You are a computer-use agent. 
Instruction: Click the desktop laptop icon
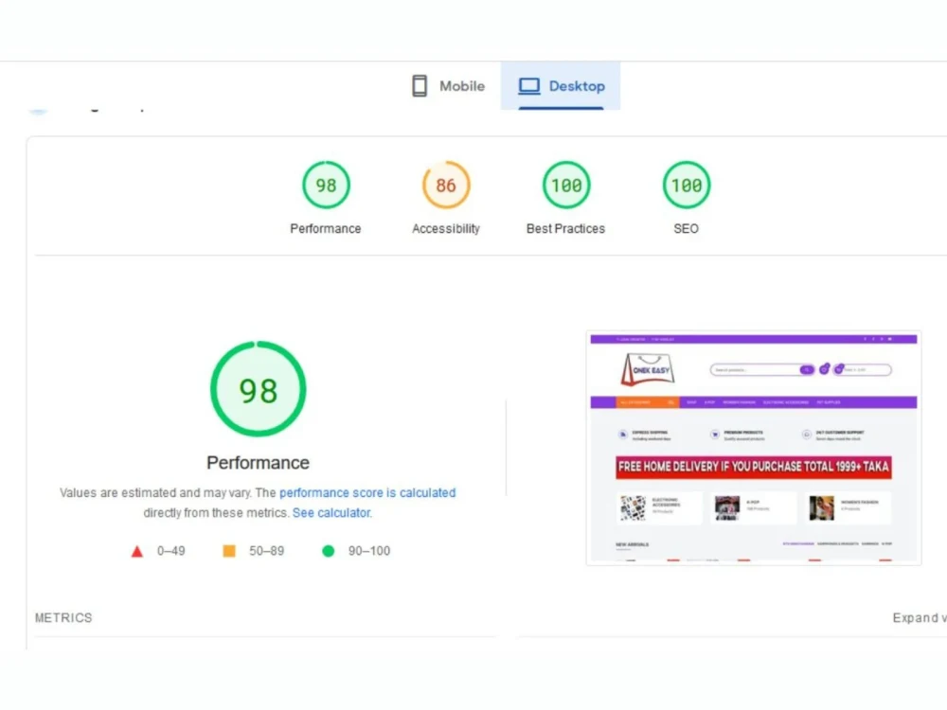coord(529,86)
